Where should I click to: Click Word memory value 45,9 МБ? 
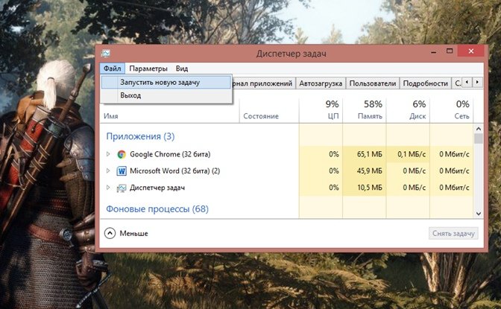tap(370, 171)
